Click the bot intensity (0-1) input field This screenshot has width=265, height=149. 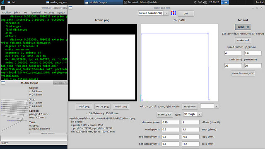tap(170, 144)
